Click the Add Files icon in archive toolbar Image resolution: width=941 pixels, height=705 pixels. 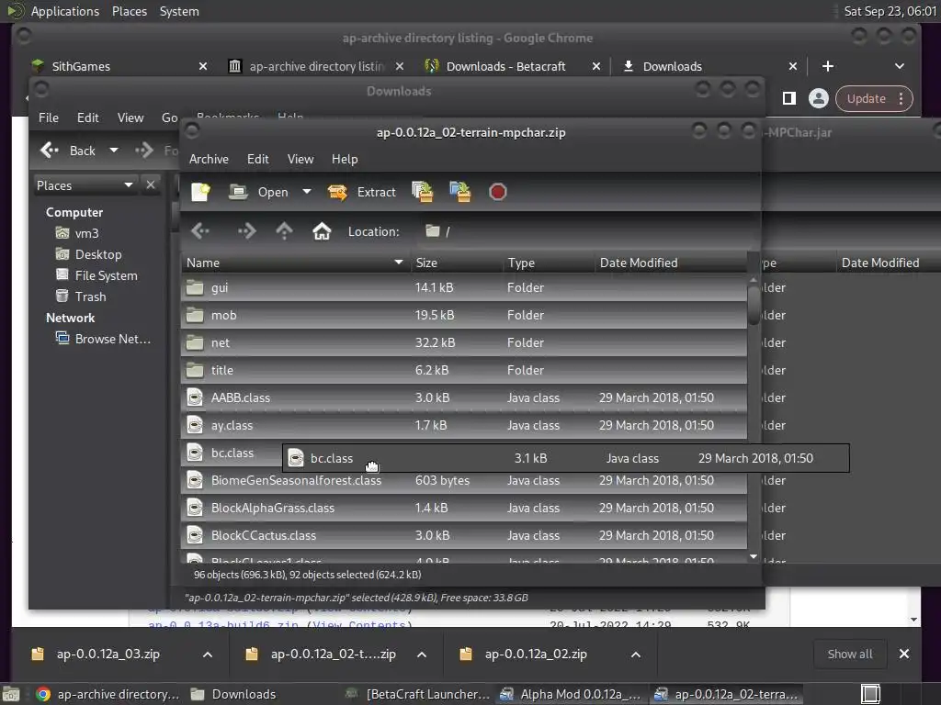(x=423, y=192)
